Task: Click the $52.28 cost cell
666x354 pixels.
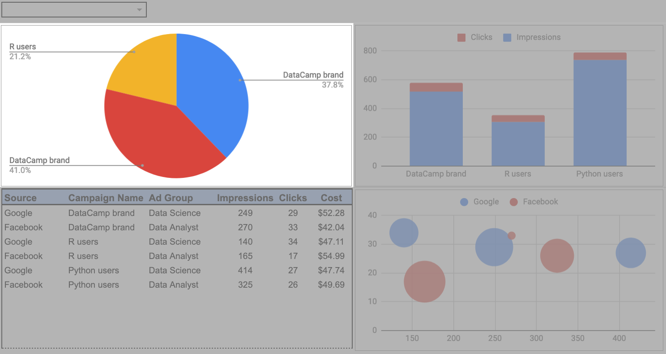Action: point(331,213)
